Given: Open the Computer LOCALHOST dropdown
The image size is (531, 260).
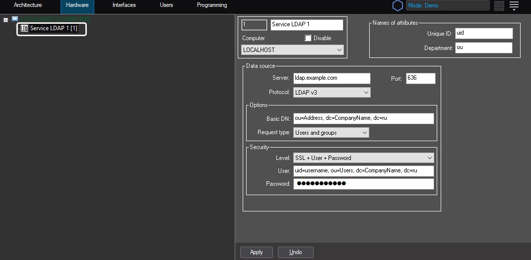Looking at the screenshot, I should [x=339, y=50].
